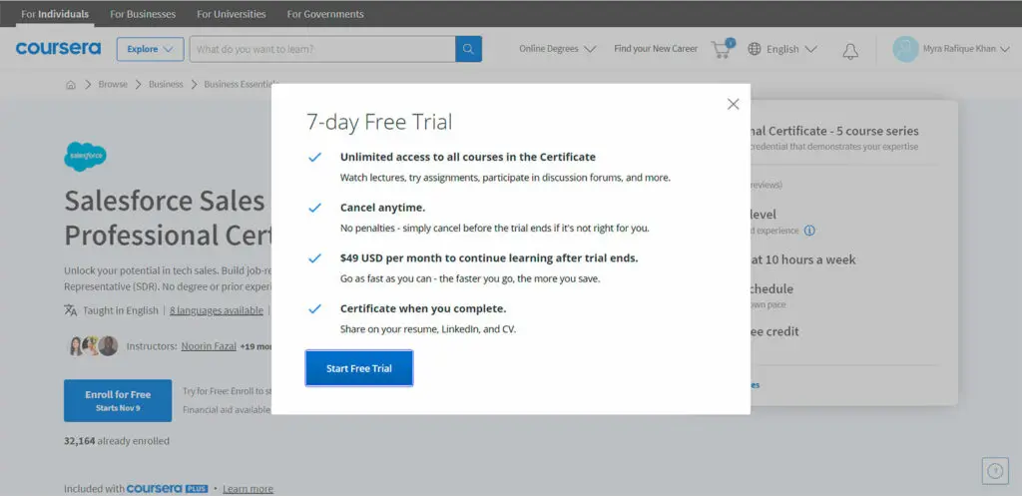Open the notifications bell
Image resolution: width=1022 pixels, height=496 pixels.
pos(850,51)
